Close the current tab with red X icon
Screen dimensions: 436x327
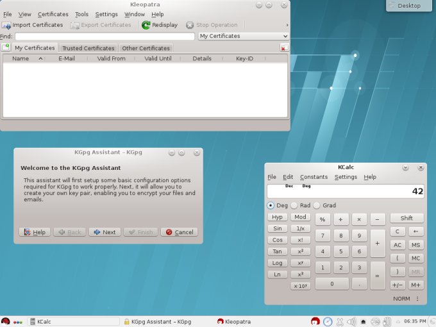click(284, 48)
